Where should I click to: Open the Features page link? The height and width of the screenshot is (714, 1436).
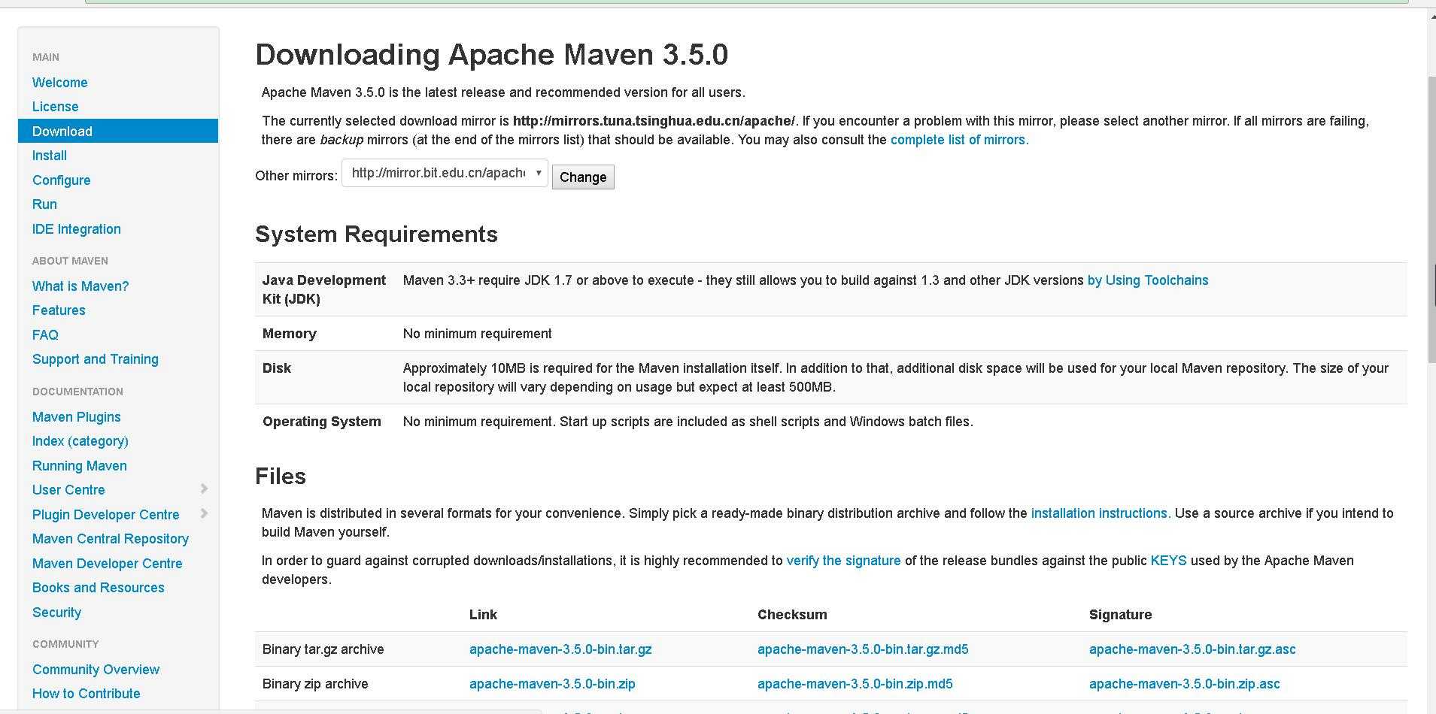59,310
